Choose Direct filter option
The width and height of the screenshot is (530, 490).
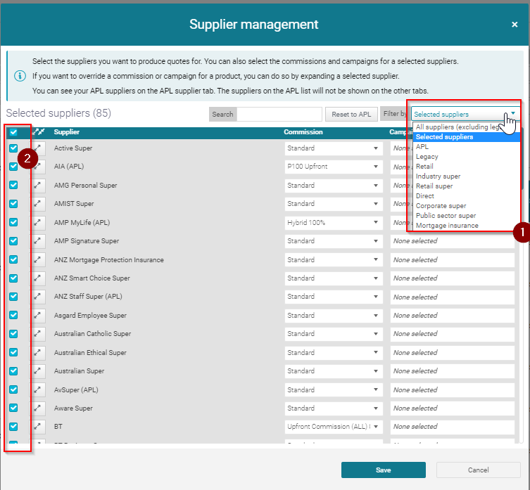tap(466, 196)
